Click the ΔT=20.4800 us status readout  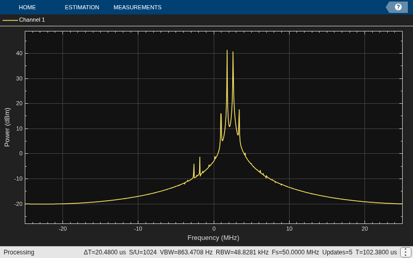pyautogui.click(x=105, y=252)
